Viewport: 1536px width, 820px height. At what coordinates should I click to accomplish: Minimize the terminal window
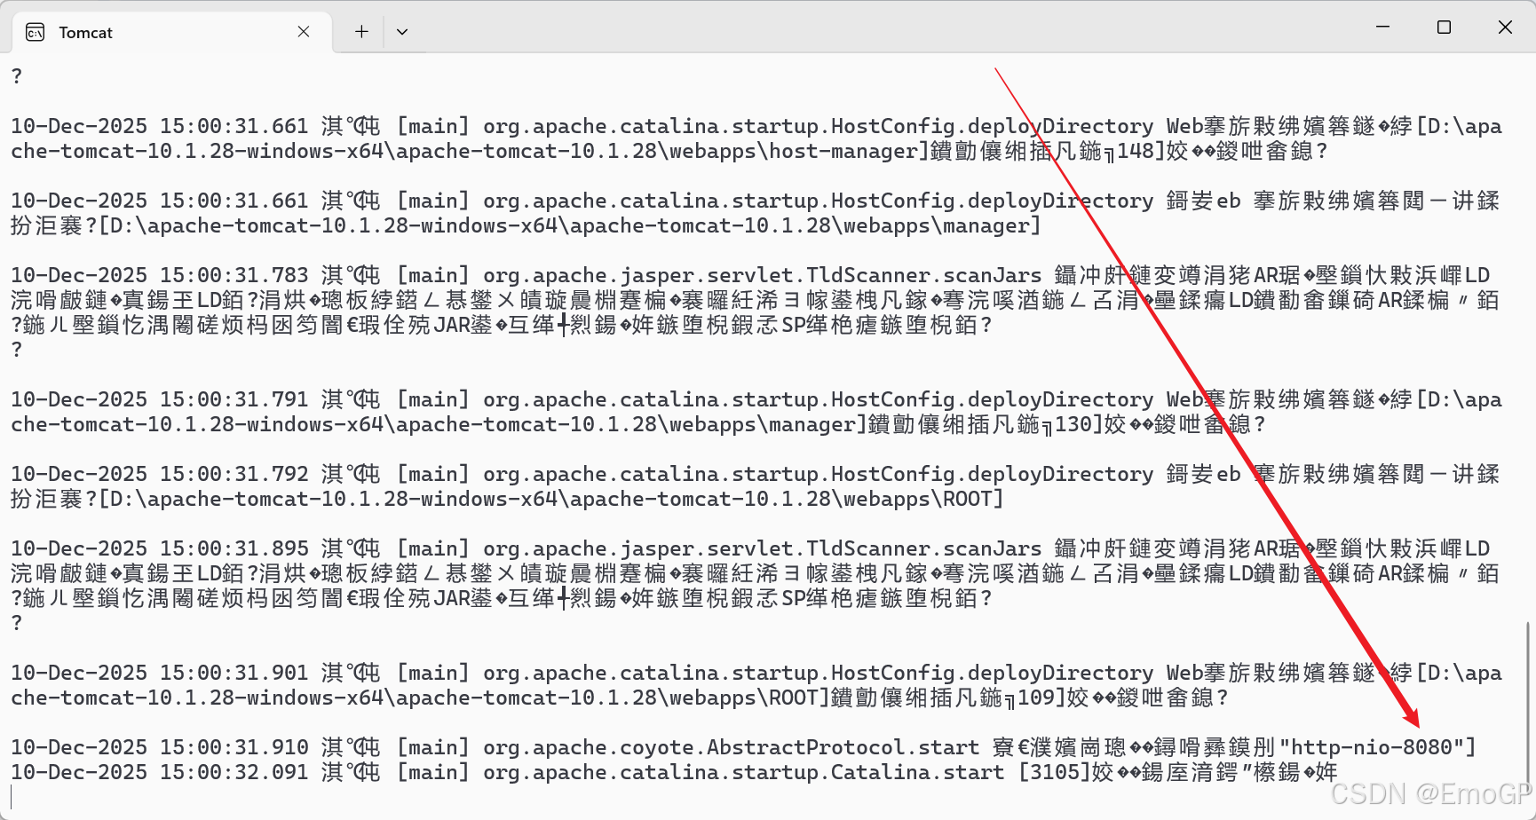[x=1382, y=27]
